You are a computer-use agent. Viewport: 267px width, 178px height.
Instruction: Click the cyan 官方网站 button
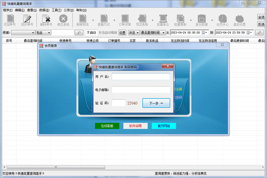(x=164, y=126)
